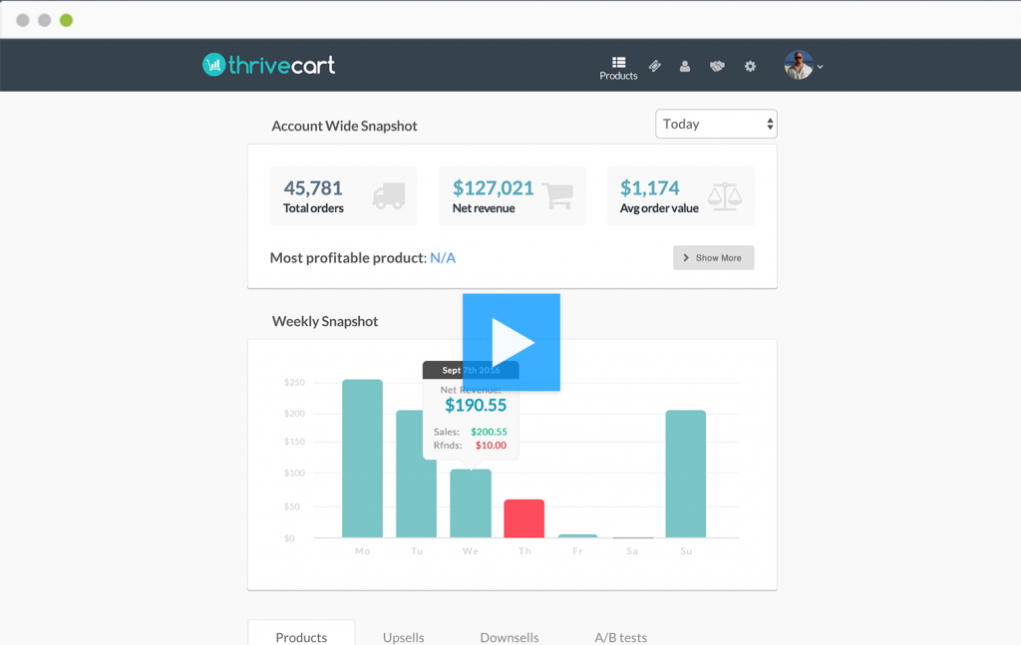Open the customers person icon

click(685, 67)
